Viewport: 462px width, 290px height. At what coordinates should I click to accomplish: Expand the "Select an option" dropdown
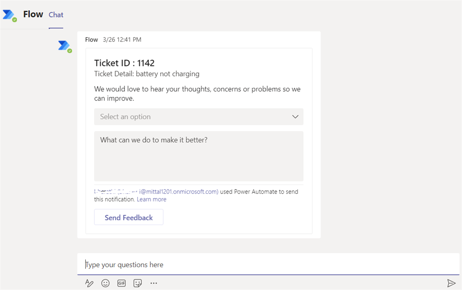[199, 117]
